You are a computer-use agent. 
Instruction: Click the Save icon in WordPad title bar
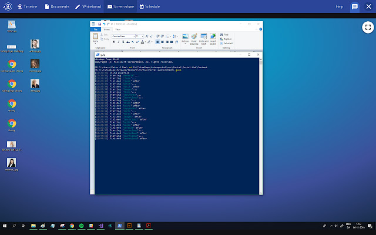coord(99,24)
